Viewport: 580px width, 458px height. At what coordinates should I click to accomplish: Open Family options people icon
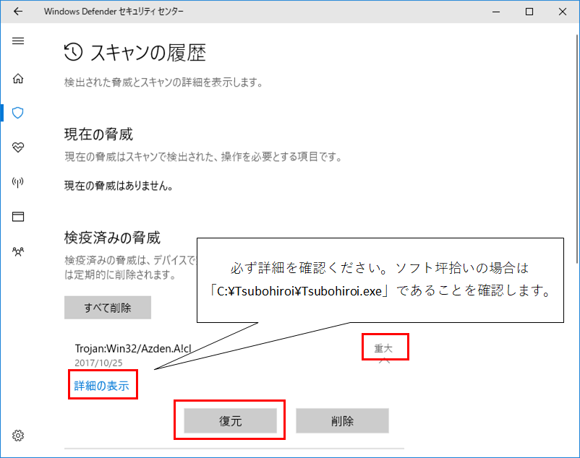coord(18,251)
